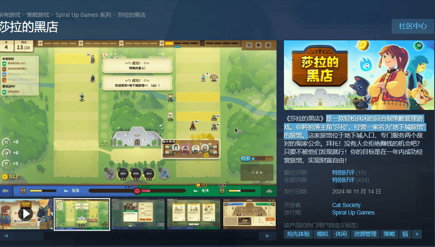Open developer Cat Society link
Image resolution: width=435 pixels, height=247 pixels.
click(x=346, y=205)
